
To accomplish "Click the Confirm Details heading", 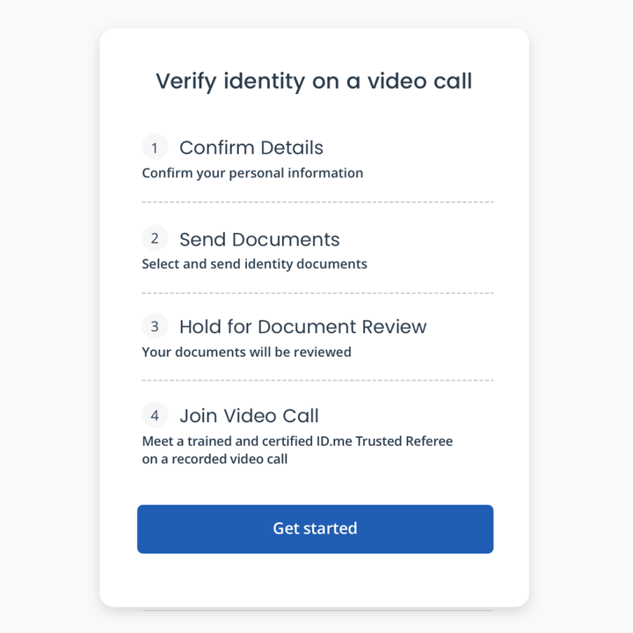I will (x=251, y=148).
